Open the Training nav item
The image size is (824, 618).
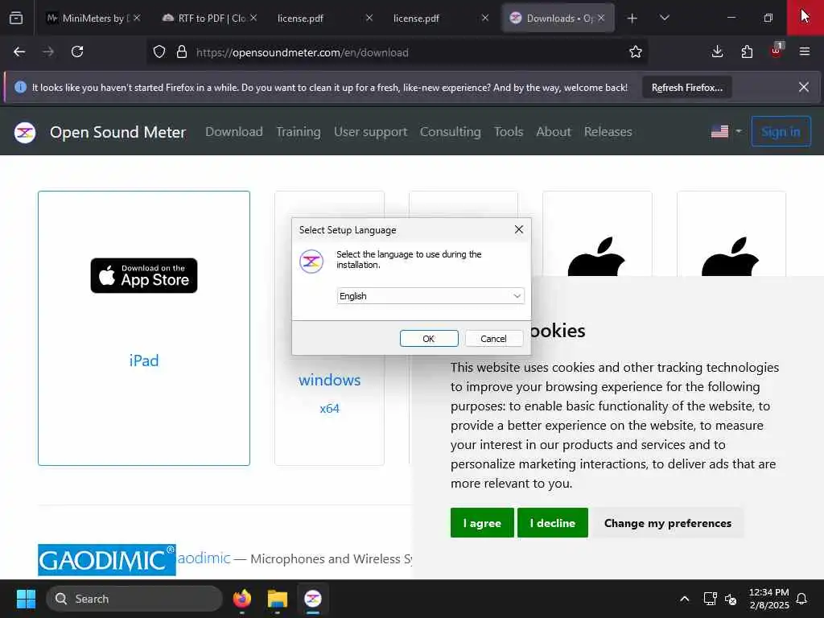[299, 131]
